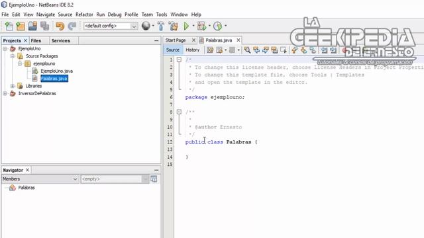This screenshot has width=424, height=238.
Task: Select the Projects tab
Action: [12, 41]
